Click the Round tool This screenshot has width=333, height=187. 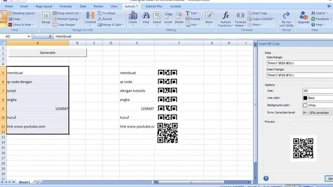105,19
